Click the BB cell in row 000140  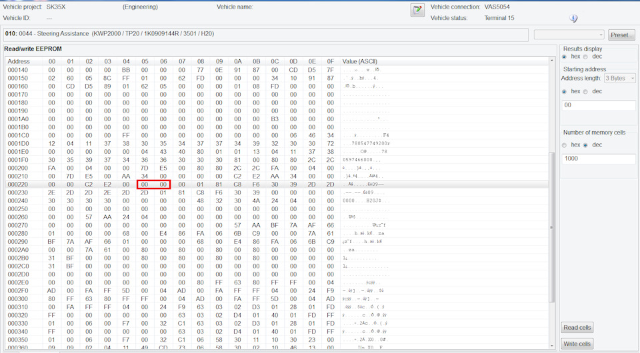[x=126, y=70]
